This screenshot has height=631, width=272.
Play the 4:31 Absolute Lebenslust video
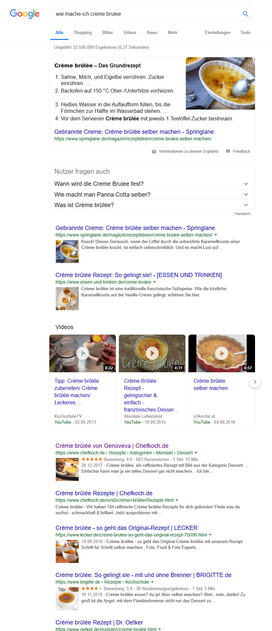pyautogui.click(x=152, y=353)
